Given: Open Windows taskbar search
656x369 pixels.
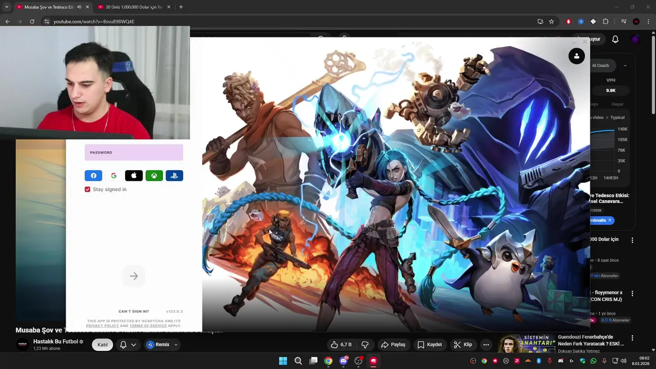Looking at the screenshot, I should pyautogui.click(x=298, y=361).
